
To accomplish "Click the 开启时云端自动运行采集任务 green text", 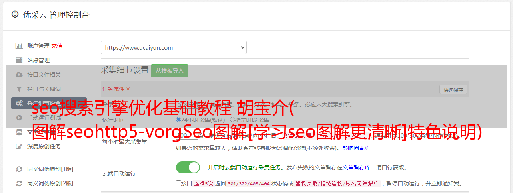I will (x=244, y=167).
